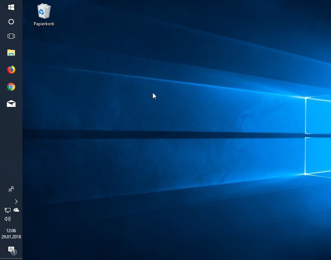Open the network status flyout
The image size is (331, 260).
coord(7,210)
